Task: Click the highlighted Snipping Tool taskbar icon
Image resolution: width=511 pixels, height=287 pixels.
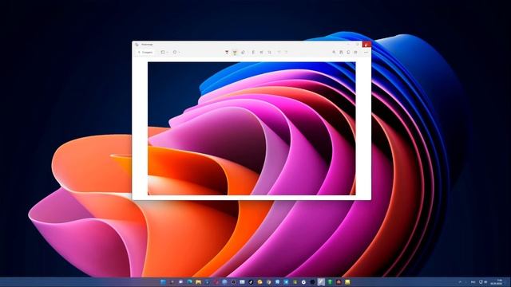Action: tap(321, 281)
